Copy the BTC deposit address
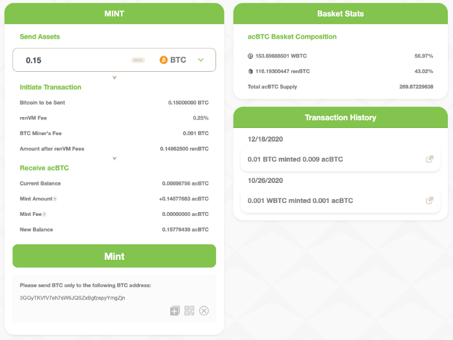 pos(175,311)
